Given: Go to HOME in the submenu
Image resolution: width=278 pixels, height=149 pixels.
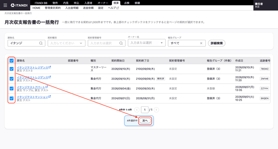Looking at the screenshot, I should pos(37,8).
